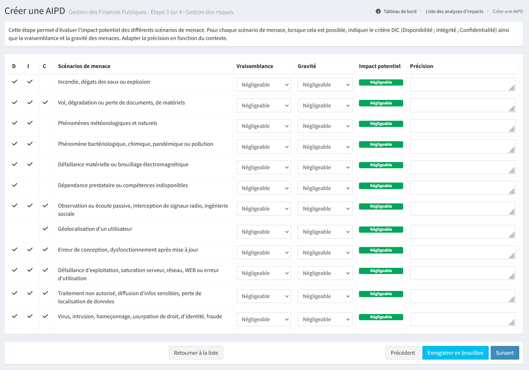Click 'Géolocalisation d'un utilisateur' scenario text

pyautogui.click(x=95, y=229)
